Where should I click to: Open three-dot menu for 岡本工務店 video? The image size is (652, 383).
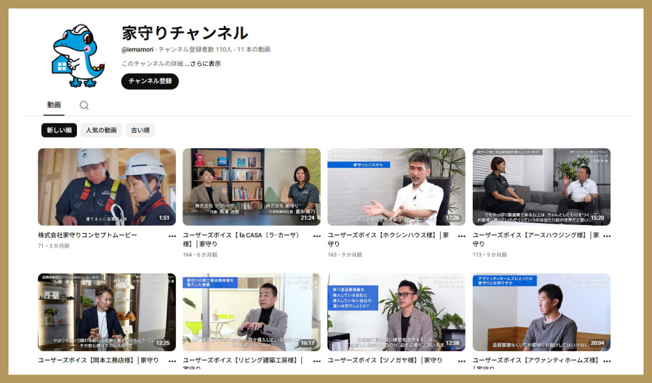coord(172,361)
